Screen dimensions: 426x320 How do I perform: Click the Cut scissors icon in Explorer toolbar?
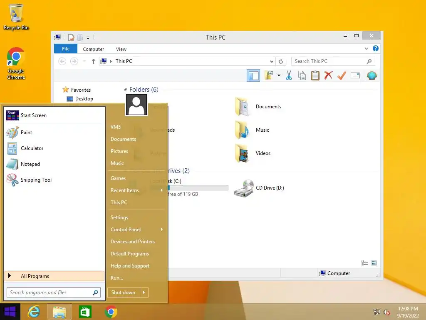tap(289, 75)
